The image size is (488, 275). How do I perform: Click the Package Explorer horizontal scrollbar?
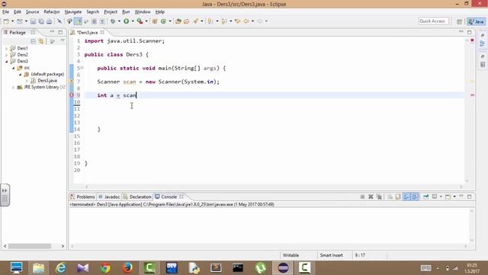coord(30,246)
